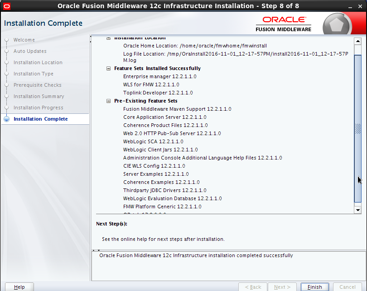The image size is (367, 291).
Task: Select 'Log File Location' line
Action: click(236, 57)
